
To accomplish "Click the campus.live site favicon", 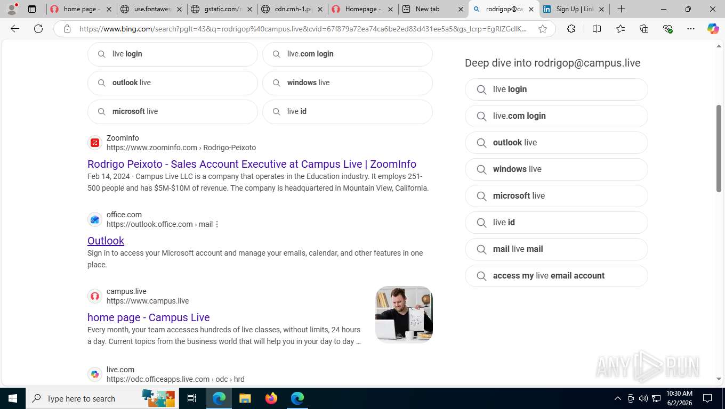I will coord(95,296).
